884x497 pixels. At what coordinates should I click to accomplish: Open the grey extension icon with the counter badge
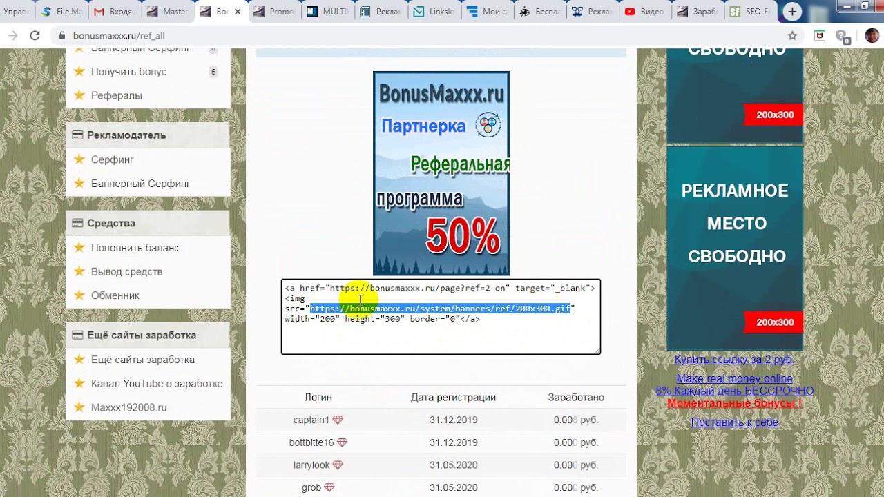tap(842, 37)
